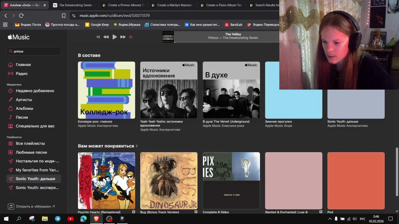Open Telegram from taskbar

58,219
